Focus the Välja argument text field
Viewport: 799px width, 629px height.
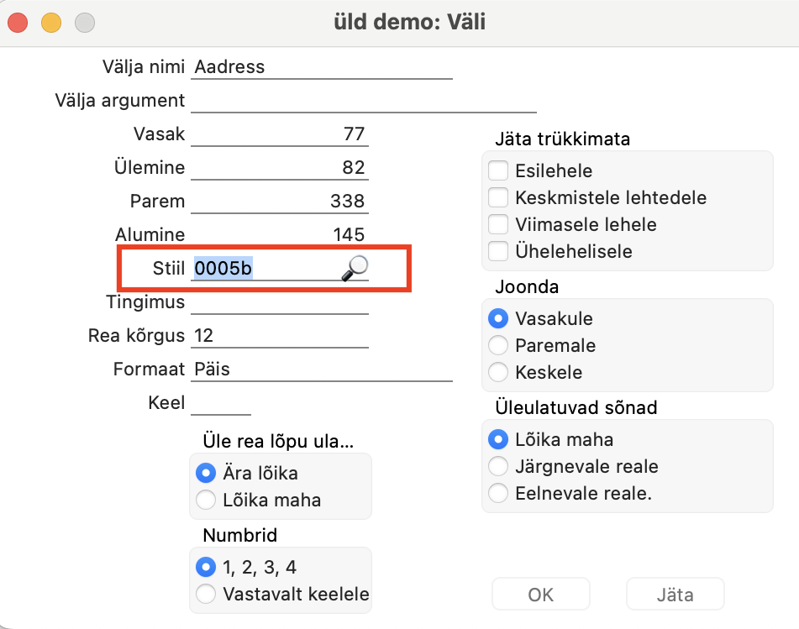pos(363,101)
